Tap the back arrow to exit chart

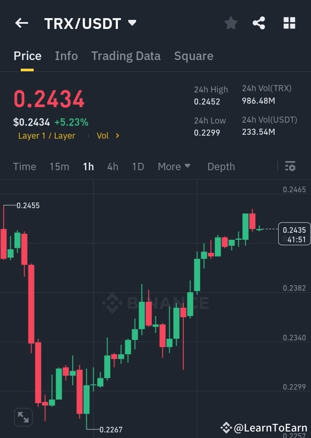21,23
